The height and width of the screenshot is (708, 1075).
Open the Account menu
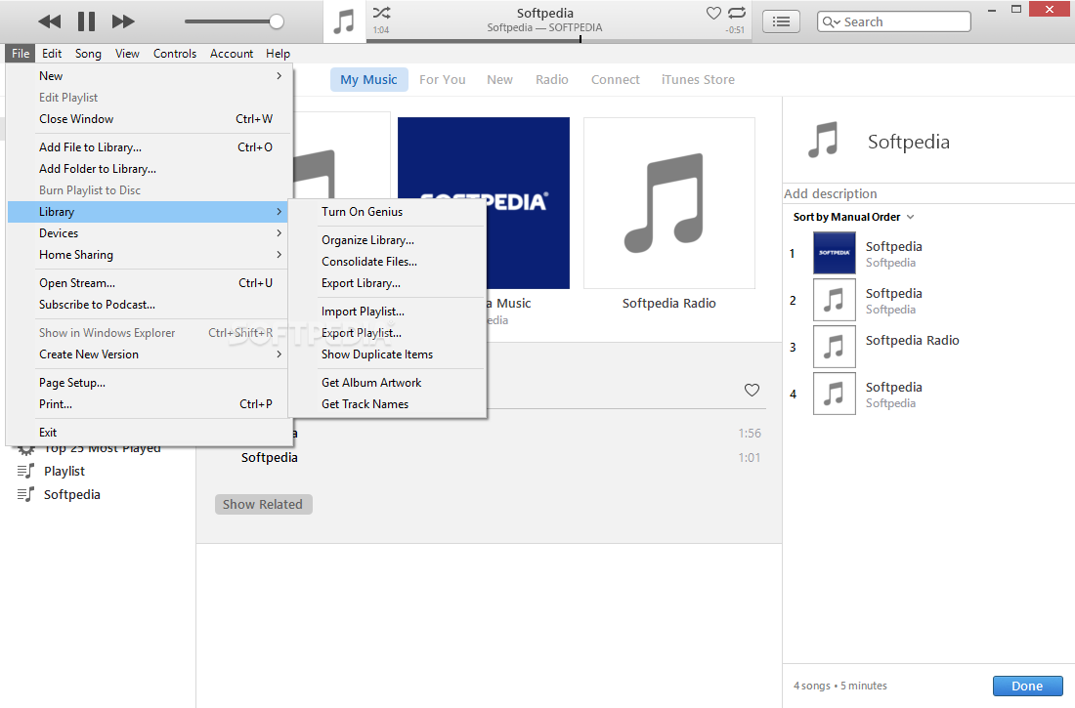click(x=232, y=54)
